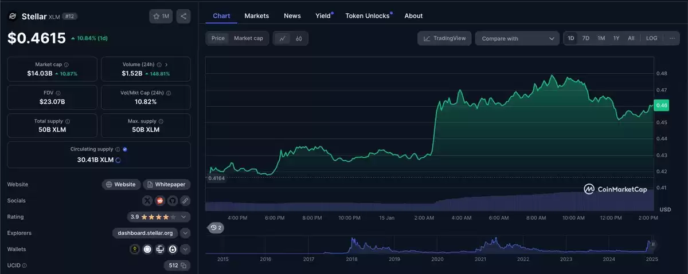The image size is (688, 274).
Task: Set chart range to 7D
Action: (x=585, y=38)
